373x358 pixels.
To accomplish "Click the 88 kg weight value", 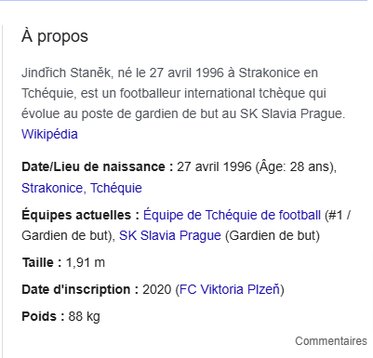I will tap(85, 316).
